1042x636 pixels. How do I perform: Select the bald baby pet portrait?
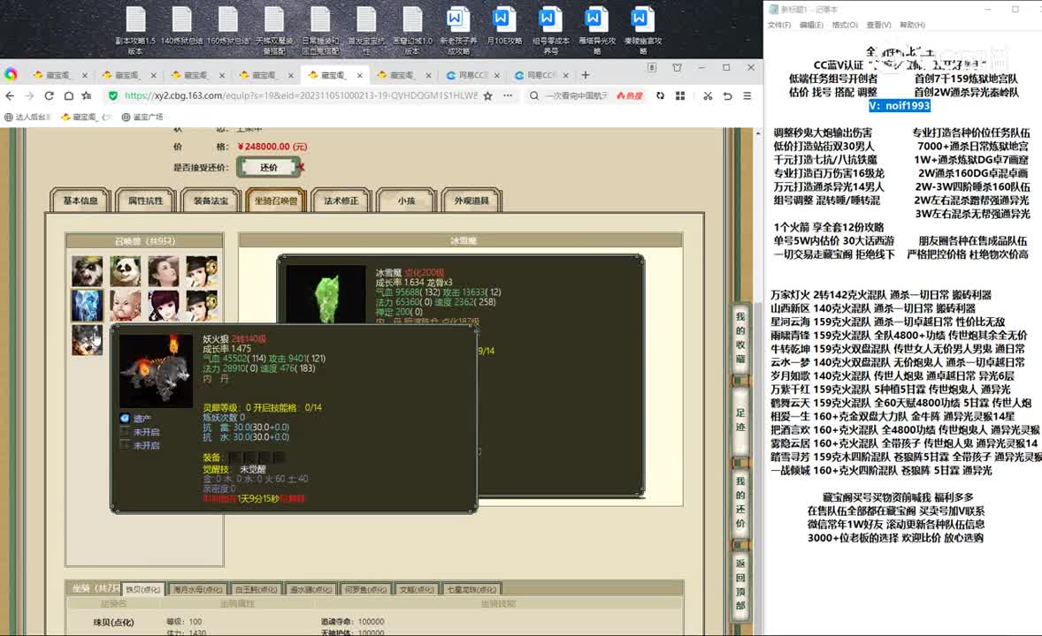pos(126,306)
